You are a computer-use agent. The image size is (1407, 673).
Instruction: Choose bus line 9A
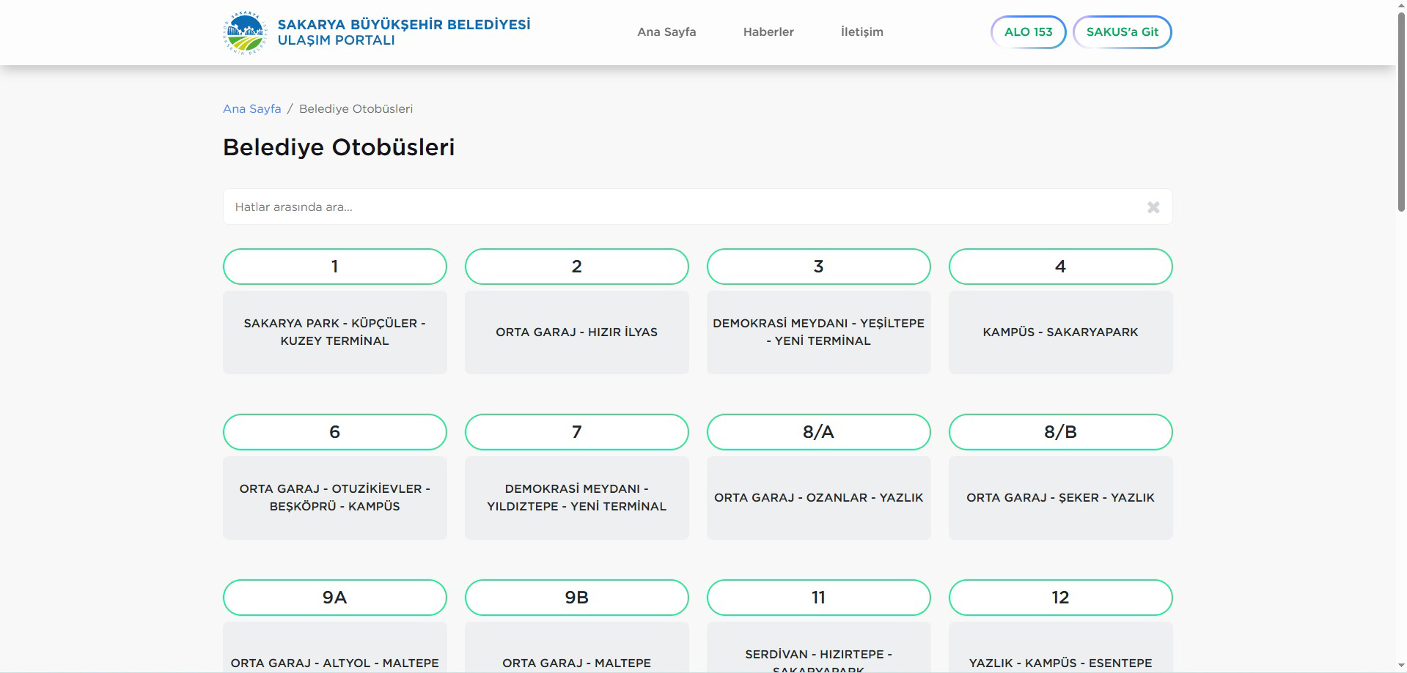pos(334,598)
